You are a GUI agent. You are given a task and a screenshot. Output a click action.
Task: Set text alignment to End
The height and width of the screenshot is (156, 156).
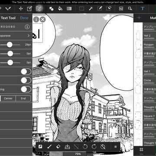coord(23,98)
